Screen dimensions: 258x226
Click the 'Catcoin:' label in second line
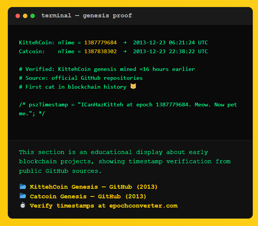[32, 52]
